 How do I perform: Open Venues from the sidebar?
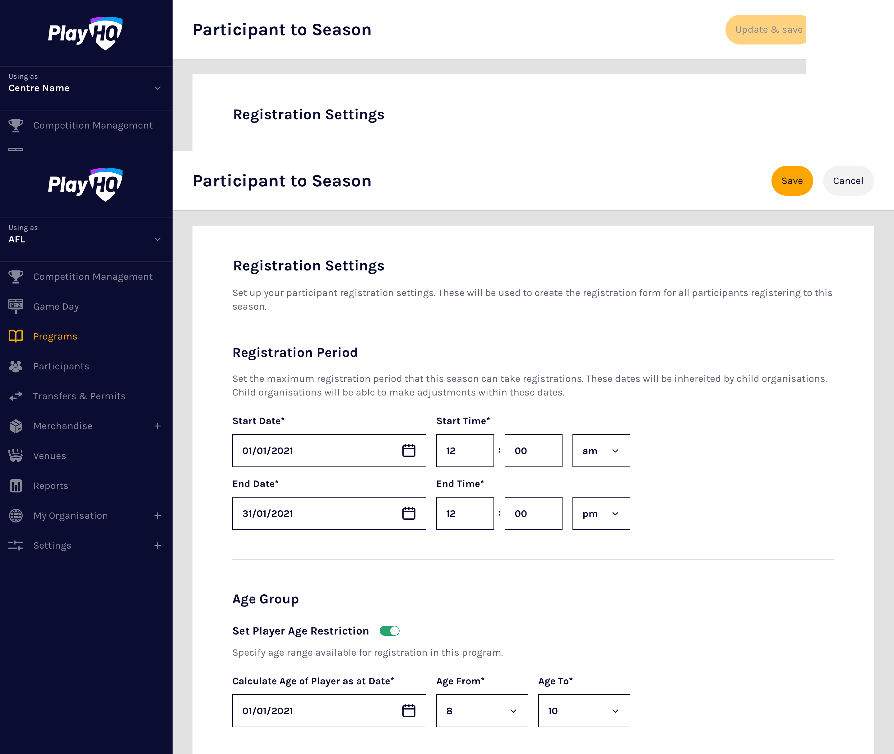click(x=49, y=456)
